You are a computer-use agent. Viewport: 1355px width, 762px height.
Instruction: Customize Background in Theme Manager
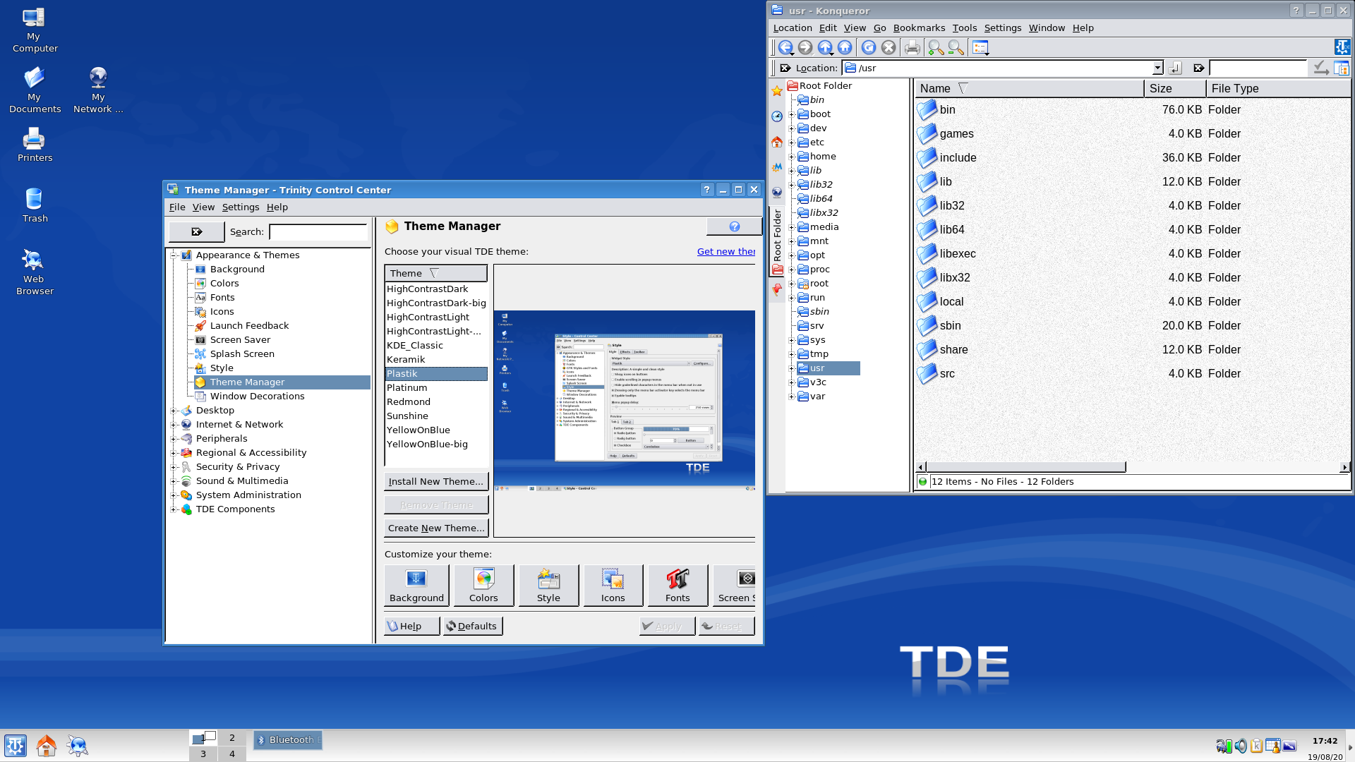pos(416,586)
